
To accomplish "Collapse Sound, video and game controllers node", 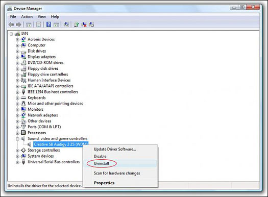I will coord(17,139).
